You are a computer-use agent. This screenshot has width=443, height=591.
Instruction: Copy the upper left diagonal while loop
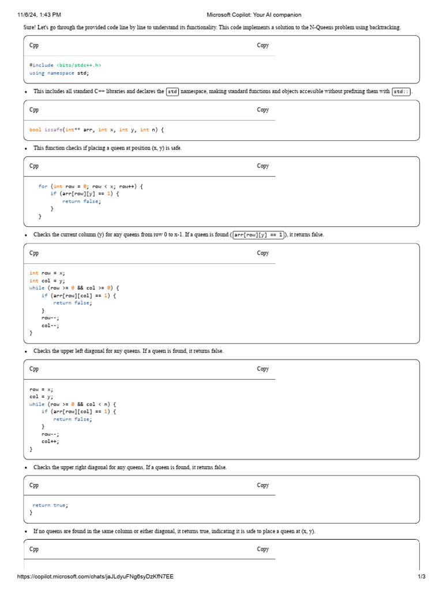262,253
